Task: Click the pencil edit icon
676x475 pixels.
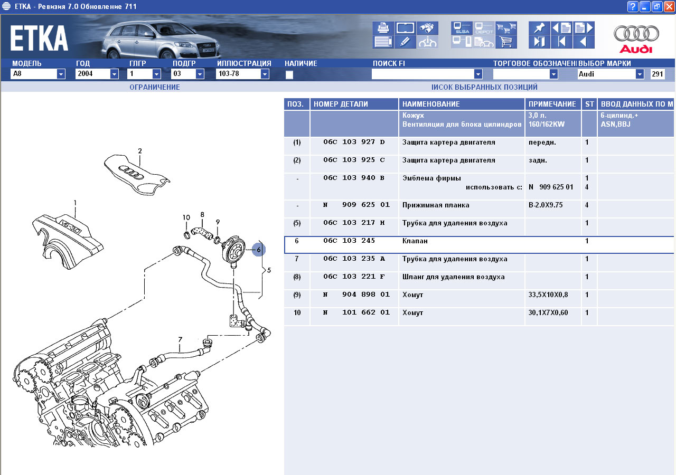Action: (x=405, y=42)
